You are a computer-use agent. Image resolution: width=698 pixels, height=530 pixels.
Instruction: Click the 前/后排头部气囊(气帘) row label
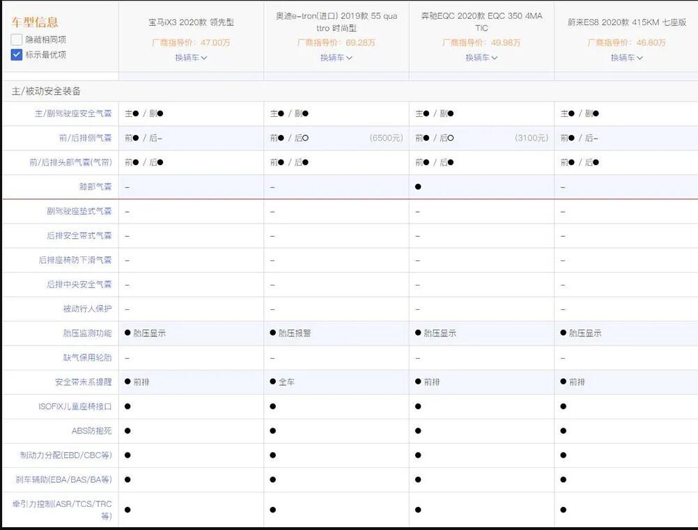click(71, 162)
